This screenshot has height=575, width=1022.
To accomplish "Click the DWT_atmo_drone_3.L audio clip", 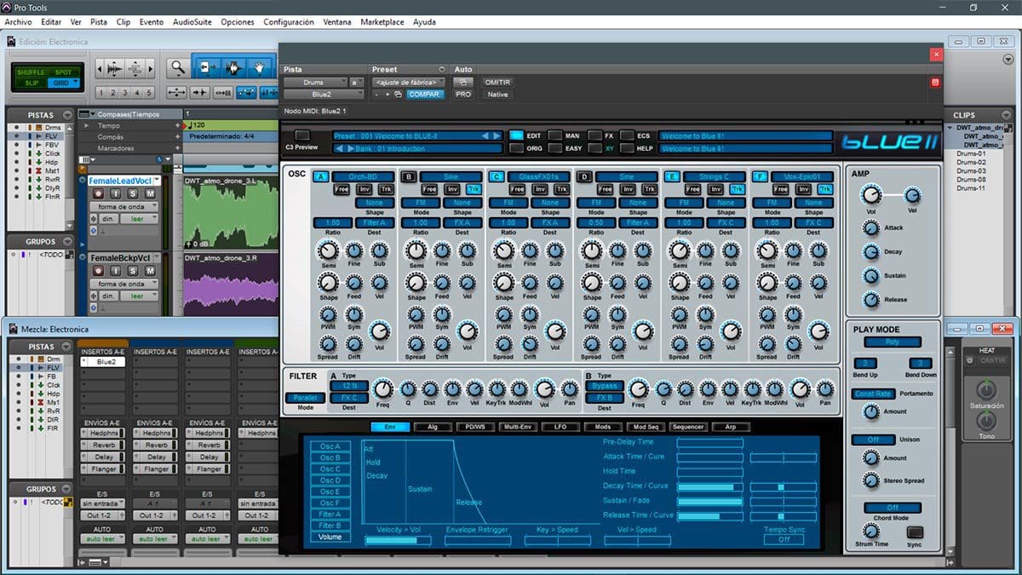I will point(233,215).
